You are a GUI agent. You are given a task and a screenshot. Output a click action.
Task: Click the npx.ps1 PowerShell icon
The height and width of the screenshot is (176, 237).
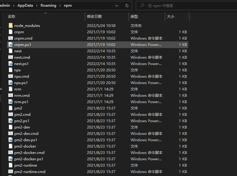coord(11,83)
